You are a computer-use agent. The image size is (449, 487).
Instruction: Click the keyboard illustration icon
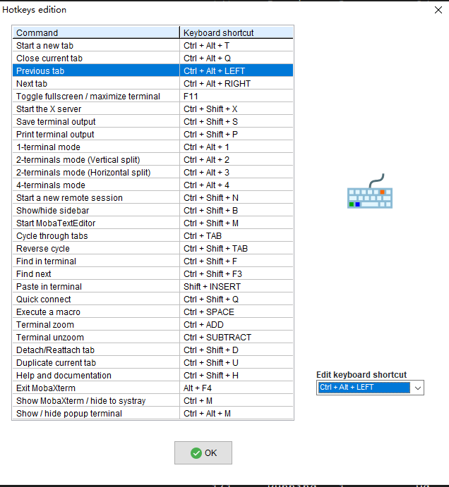coord(370,192)
